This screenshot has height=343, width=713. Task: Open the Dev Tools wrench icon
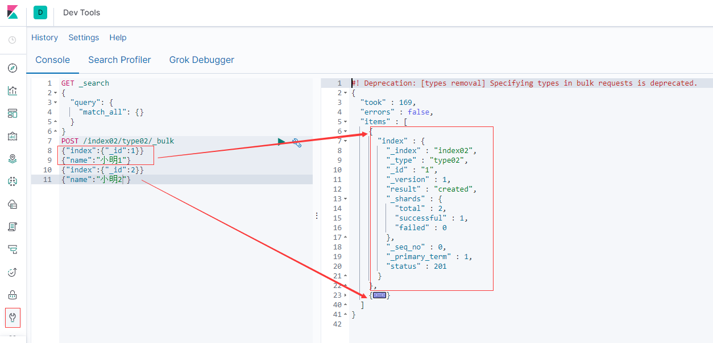tap(13, 317)
